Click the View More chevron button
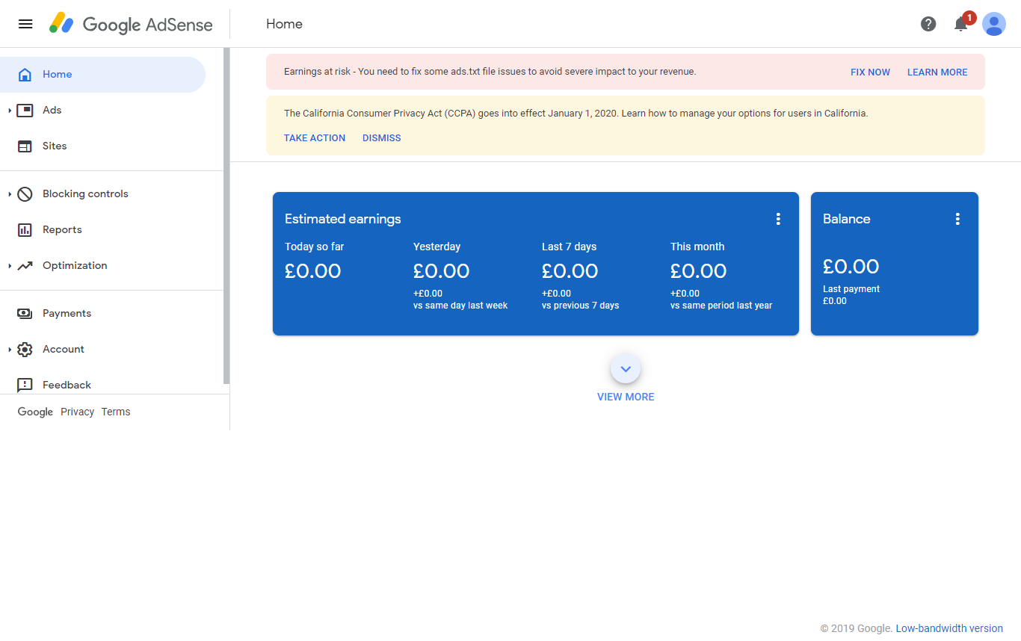1021x641 pixels. [x=626, y=368]
